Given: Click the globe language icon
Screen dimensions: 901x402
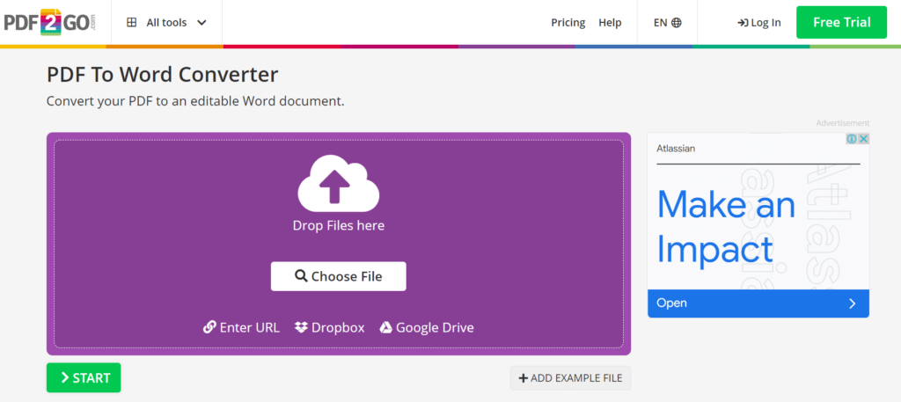Looking at the screenshot, I should 677,23.
